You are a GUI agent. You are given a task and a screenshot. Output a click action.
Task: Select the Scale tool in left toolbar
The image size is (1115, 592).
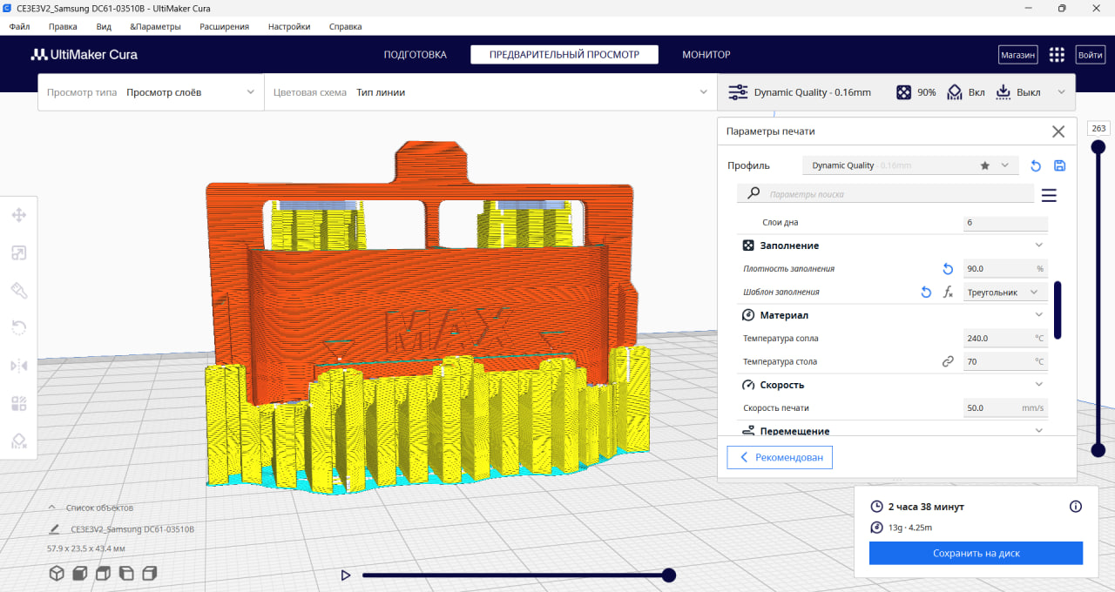click(18, 252)
